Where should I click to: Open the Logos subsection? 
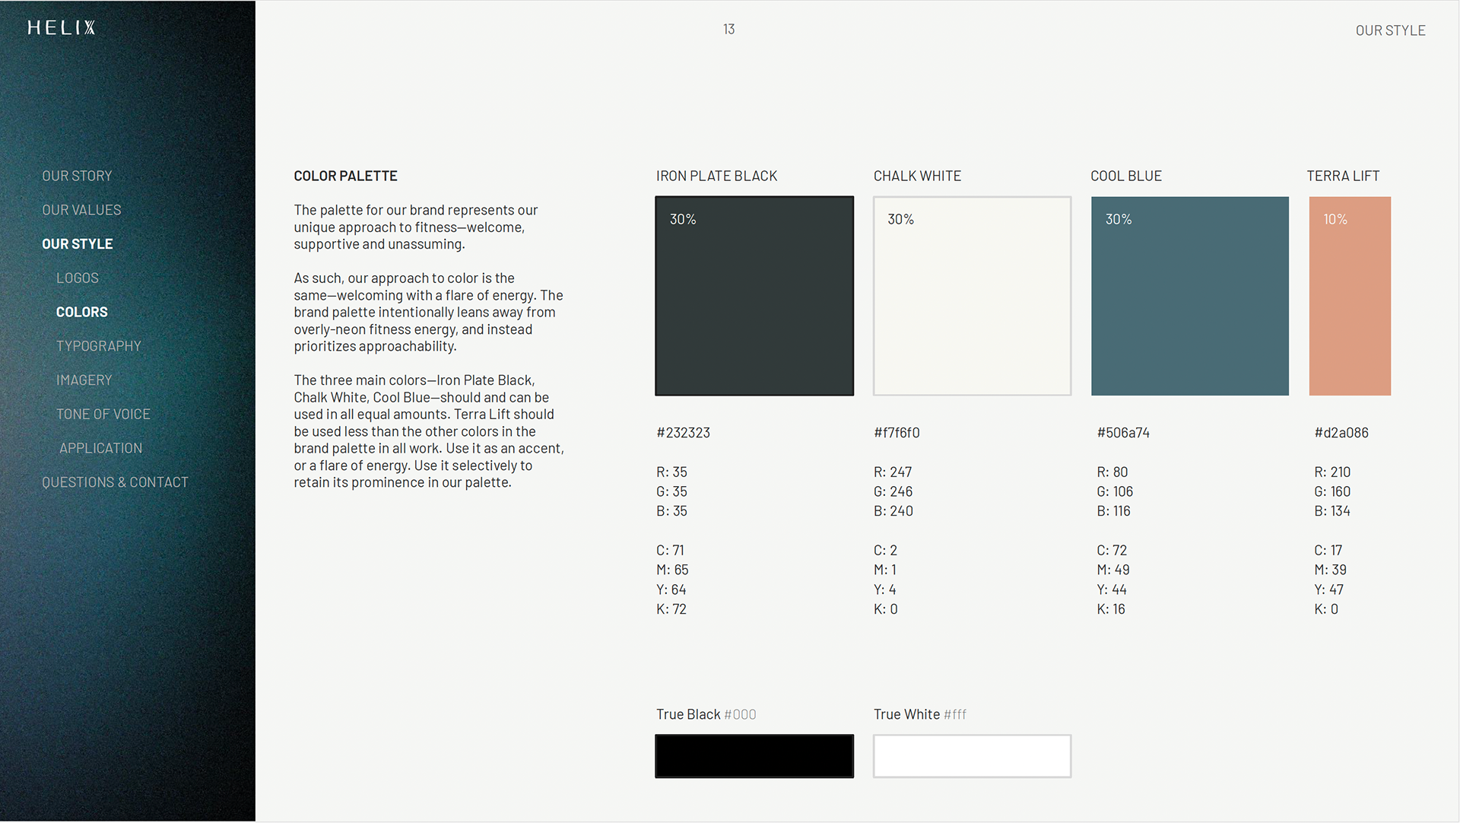(77, 278)
